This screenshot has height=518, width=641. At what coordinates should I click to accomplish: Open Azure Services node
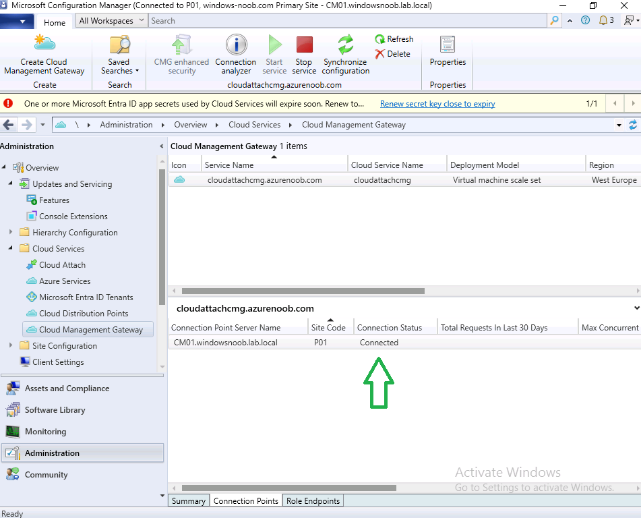pos(65,281)
